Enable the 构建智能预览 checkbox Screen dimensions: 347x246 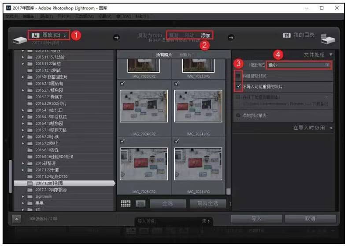tap(238, 76)
